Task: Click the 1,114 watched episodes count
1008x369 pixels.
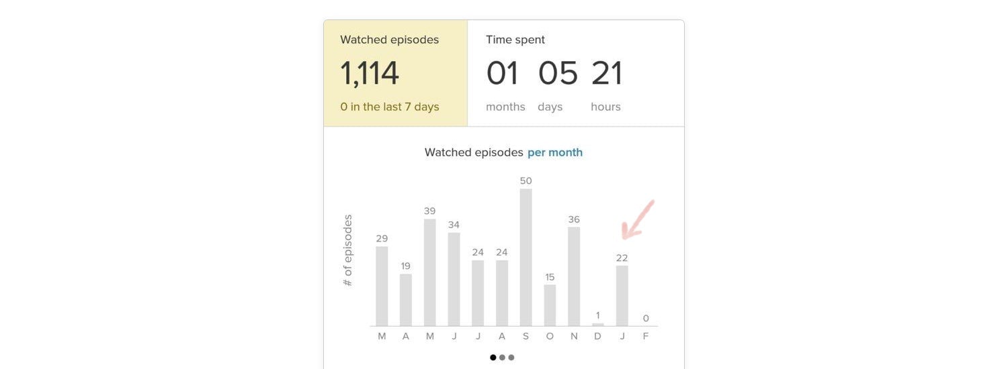Action: pos(370,73)
